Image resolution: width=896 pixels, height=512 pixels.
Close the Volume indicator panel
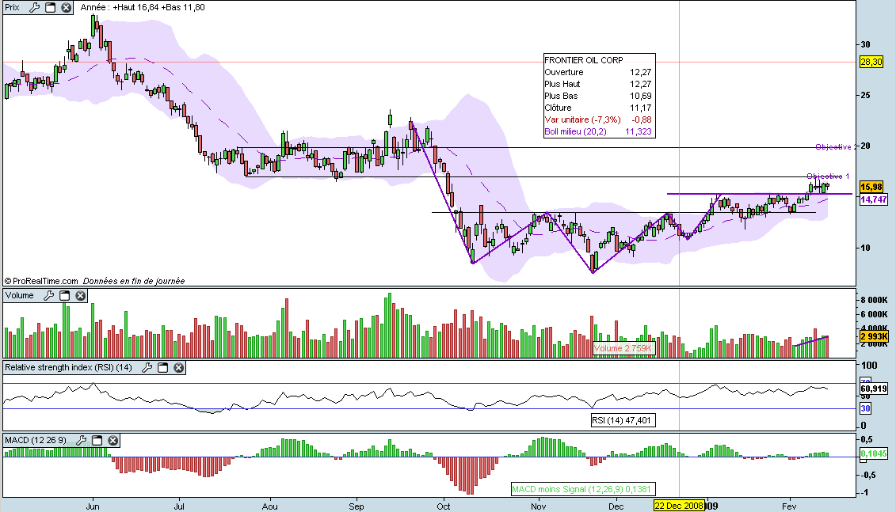81,295
